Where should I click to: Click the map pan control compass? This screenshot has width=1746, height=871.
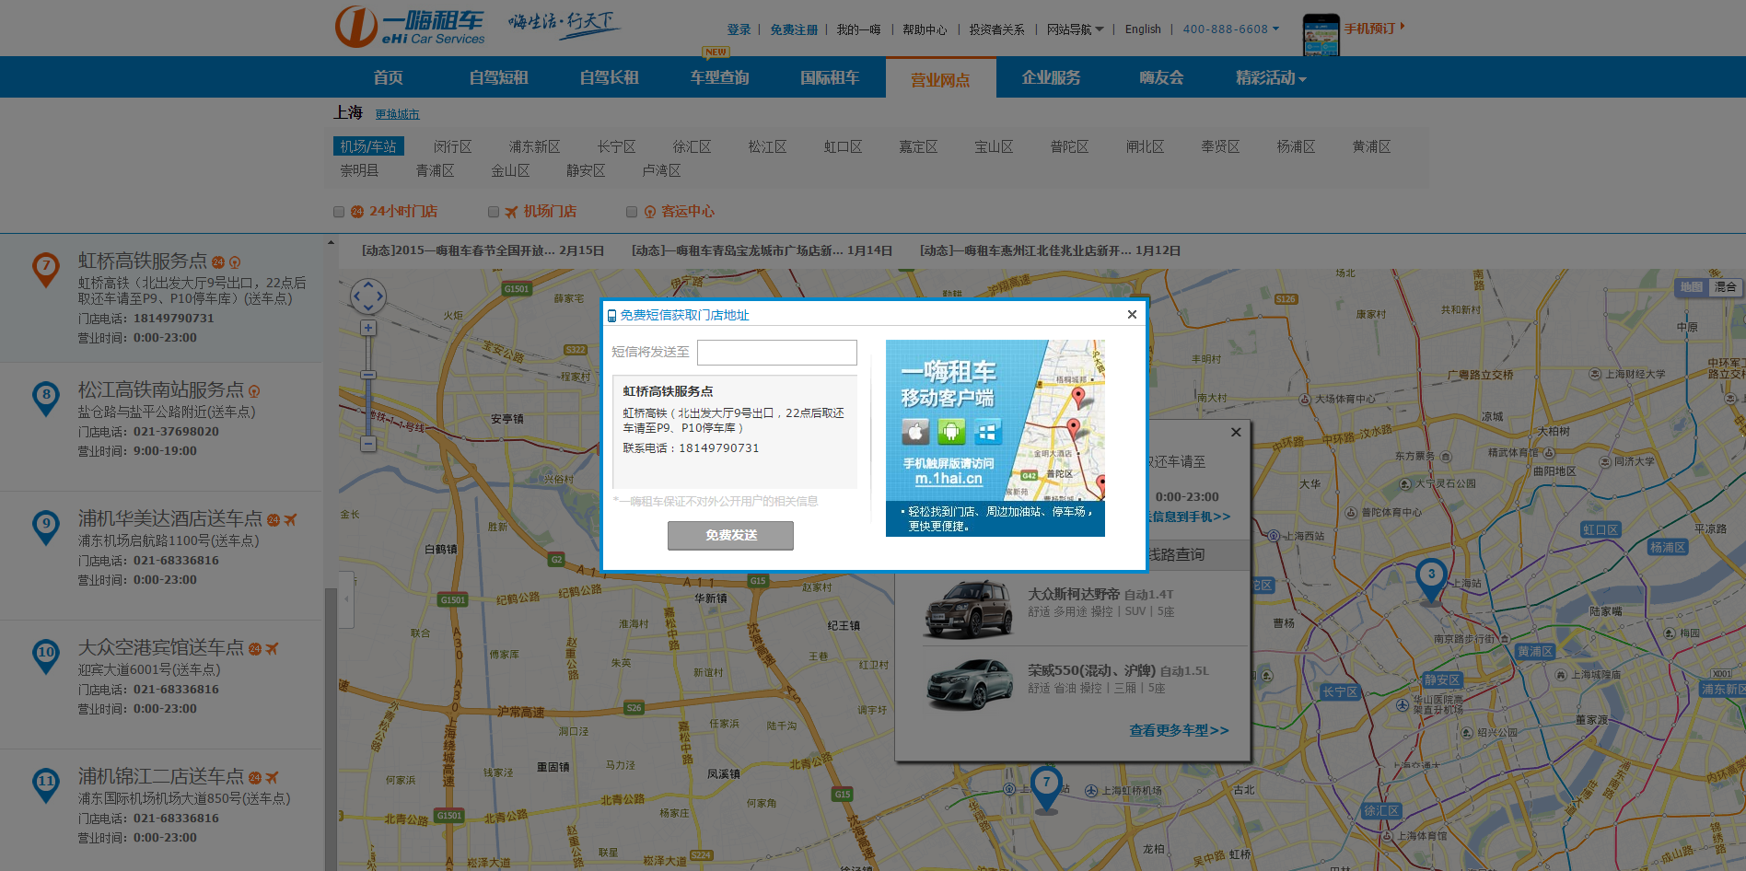(x=367, y=296)
